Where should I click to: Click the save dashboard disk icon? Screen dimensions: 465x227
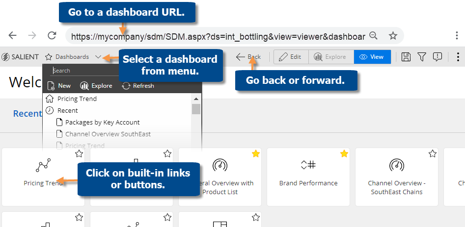(x=406, y=57)
